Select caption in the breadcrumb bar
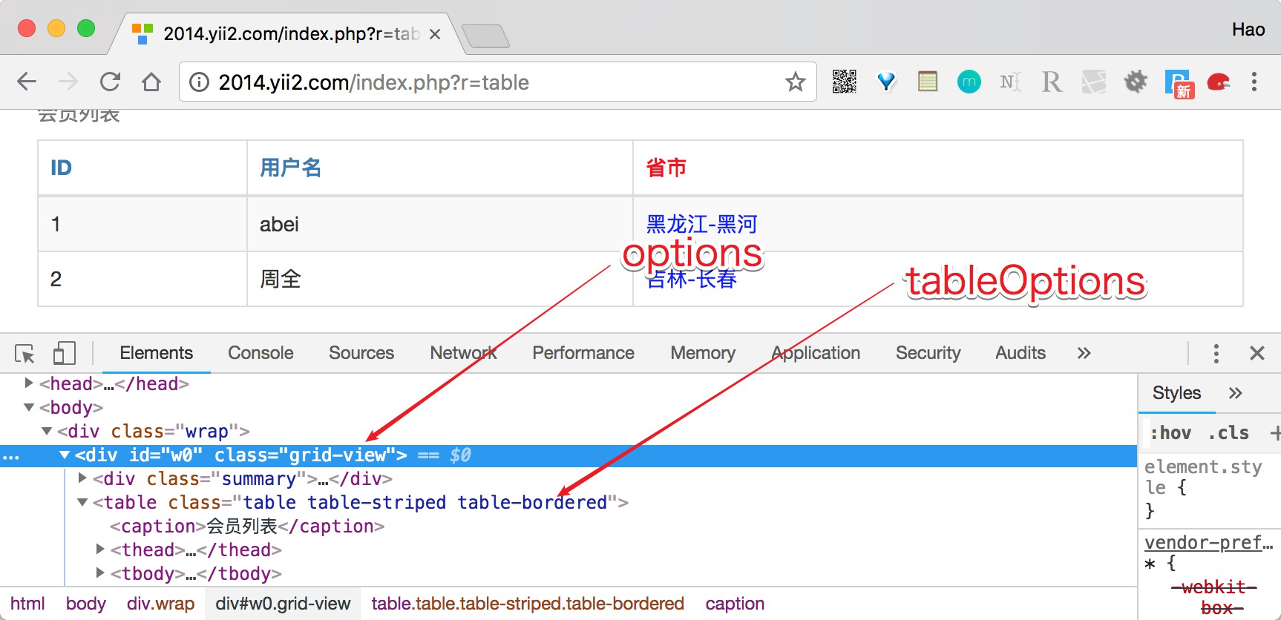 [735, 604]
